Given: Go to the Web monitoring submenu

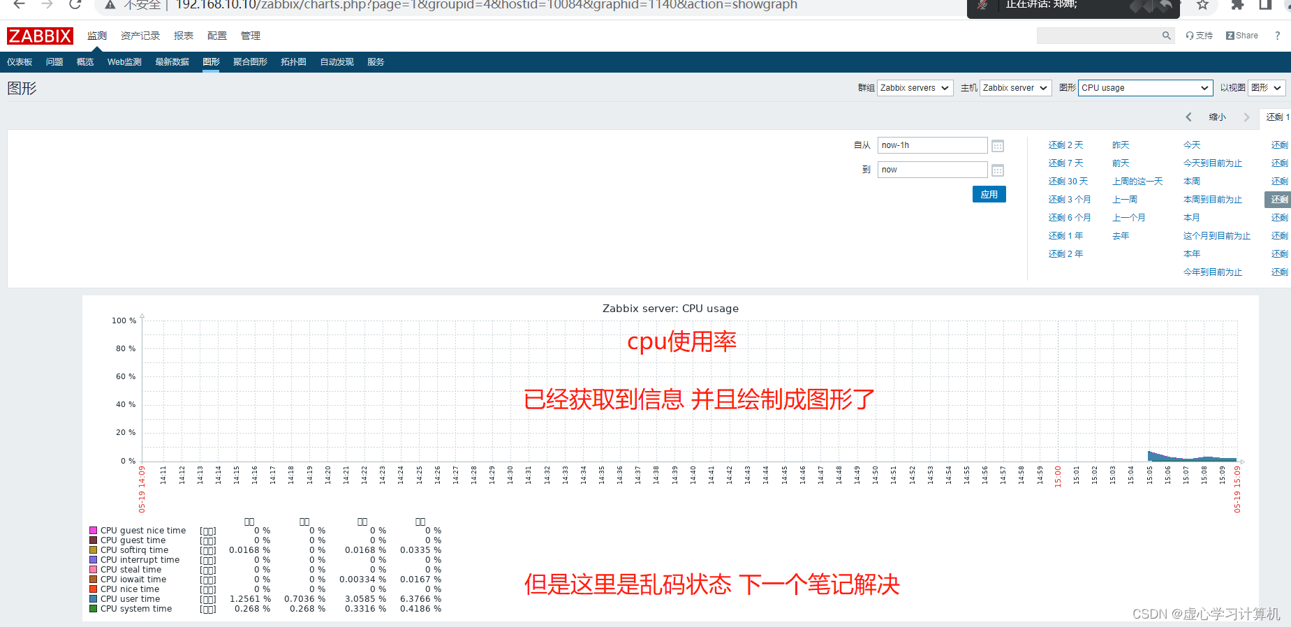Looking at the screenshot, I should 124,62.
